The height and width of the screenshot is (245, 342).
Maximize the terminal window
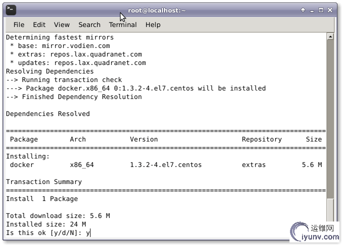pyautogui.click(x=321, y=10)
